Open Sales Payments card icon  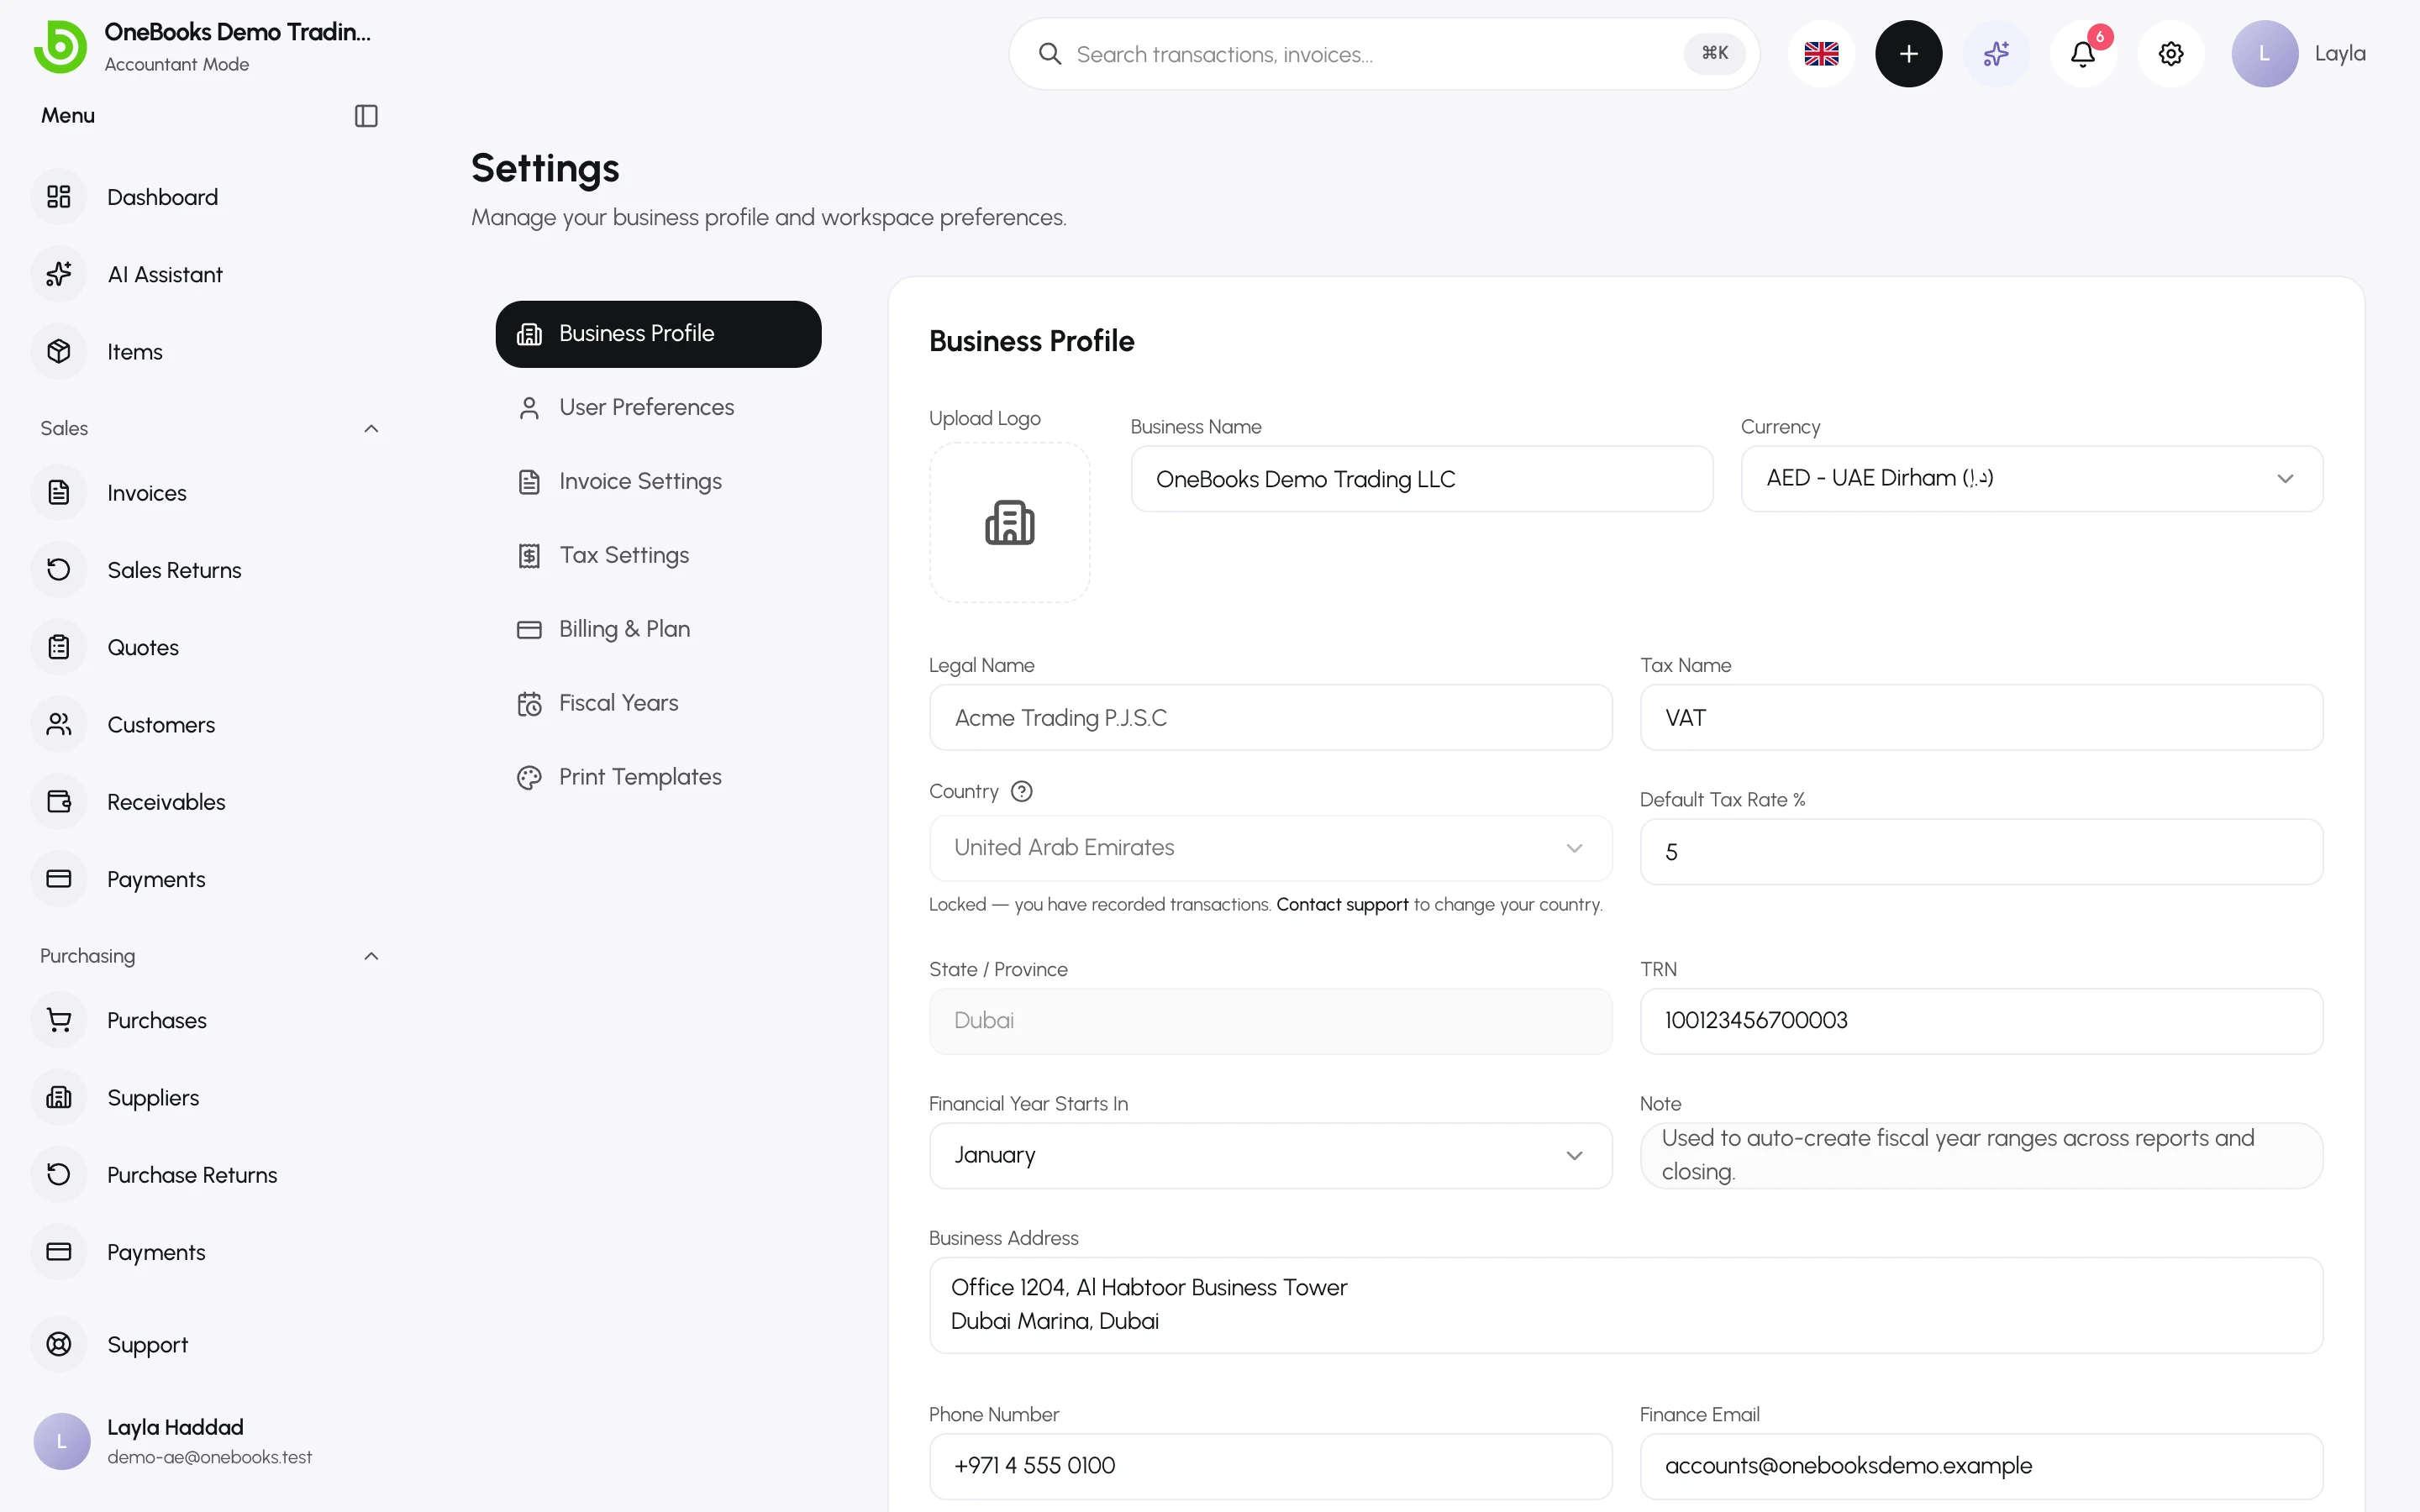59,878
